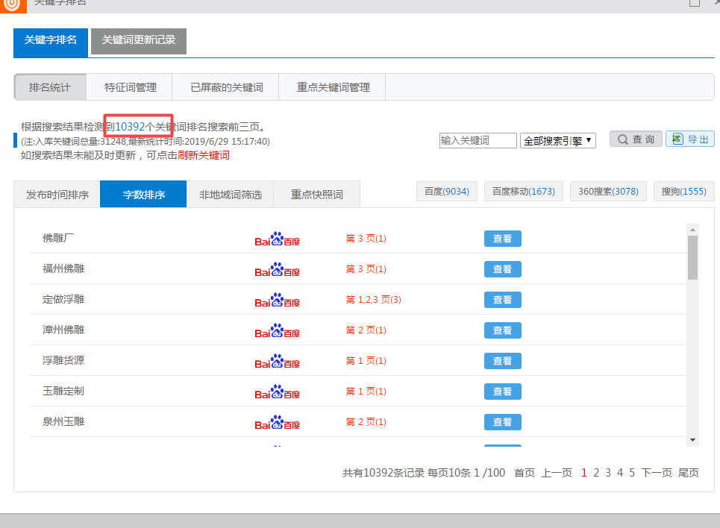Click keyword 定做浮雕
The height and width of the screenshot is (528, 720).
pos(63,299)
